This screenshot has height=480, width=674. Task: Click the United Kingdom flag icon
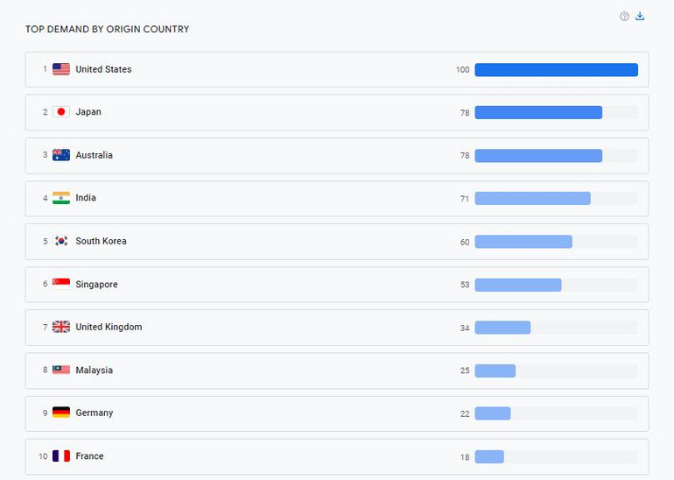[61, 327]
